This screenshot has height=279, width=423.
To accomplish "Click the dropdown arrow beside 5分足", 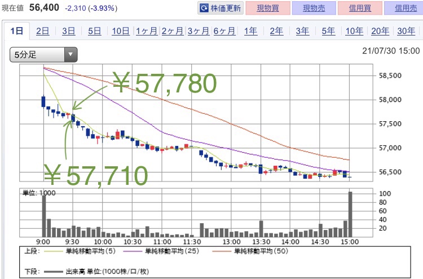I will click(71, 55).
